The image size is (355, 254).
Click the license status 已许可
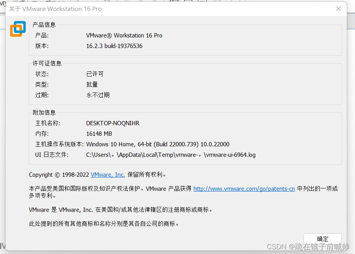coord(95,74)
